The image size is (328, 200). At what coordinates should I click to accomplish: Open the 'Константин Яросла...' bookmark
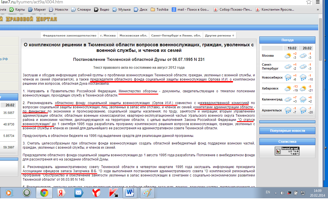point(275,10)
